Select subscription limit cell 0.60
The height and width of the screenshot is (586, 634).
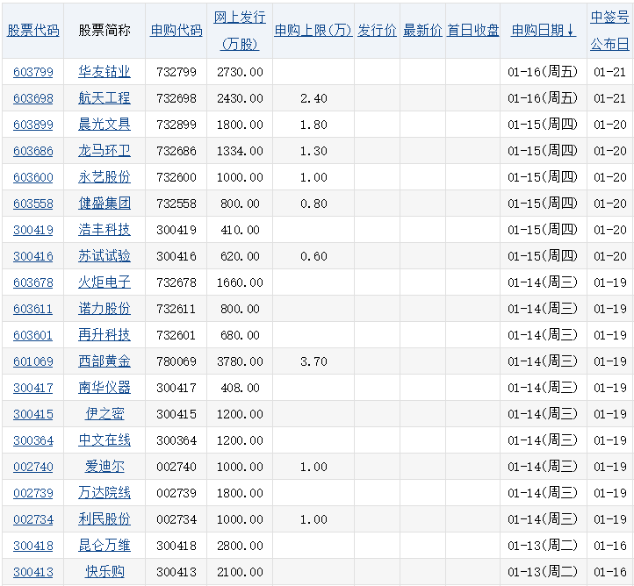[x=313, y=256]
